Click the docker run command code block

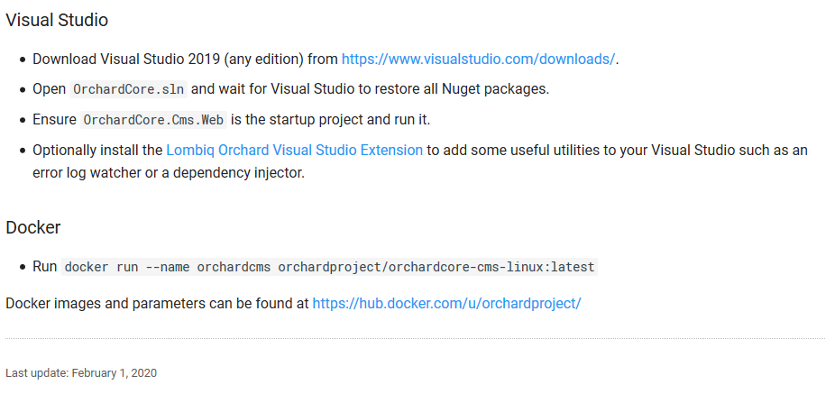coord(330,267)
